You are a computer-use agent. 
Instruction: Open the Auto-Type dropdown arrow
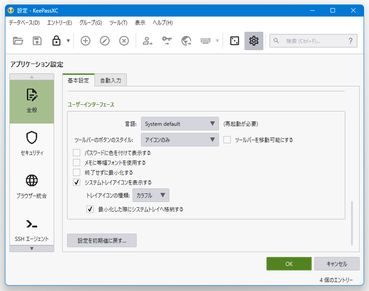(x=218, y=41)
